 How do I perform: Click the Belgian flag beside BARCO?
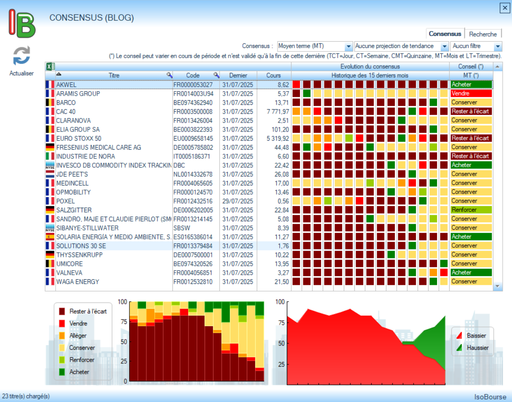50,102
